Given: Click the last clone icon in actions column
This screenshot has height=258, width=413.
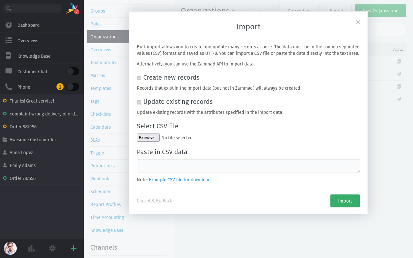Looking at the screenshot, I should (x=399, y=99).
